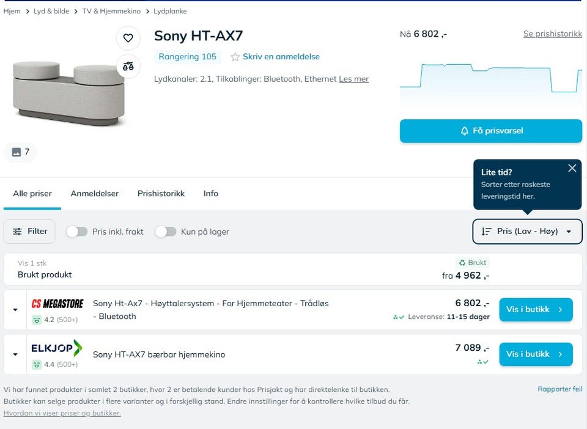The width and height of the screenshot is (587, 429).
Task: Expand the CS Megastore offer row
Action: tap(15, 310)
